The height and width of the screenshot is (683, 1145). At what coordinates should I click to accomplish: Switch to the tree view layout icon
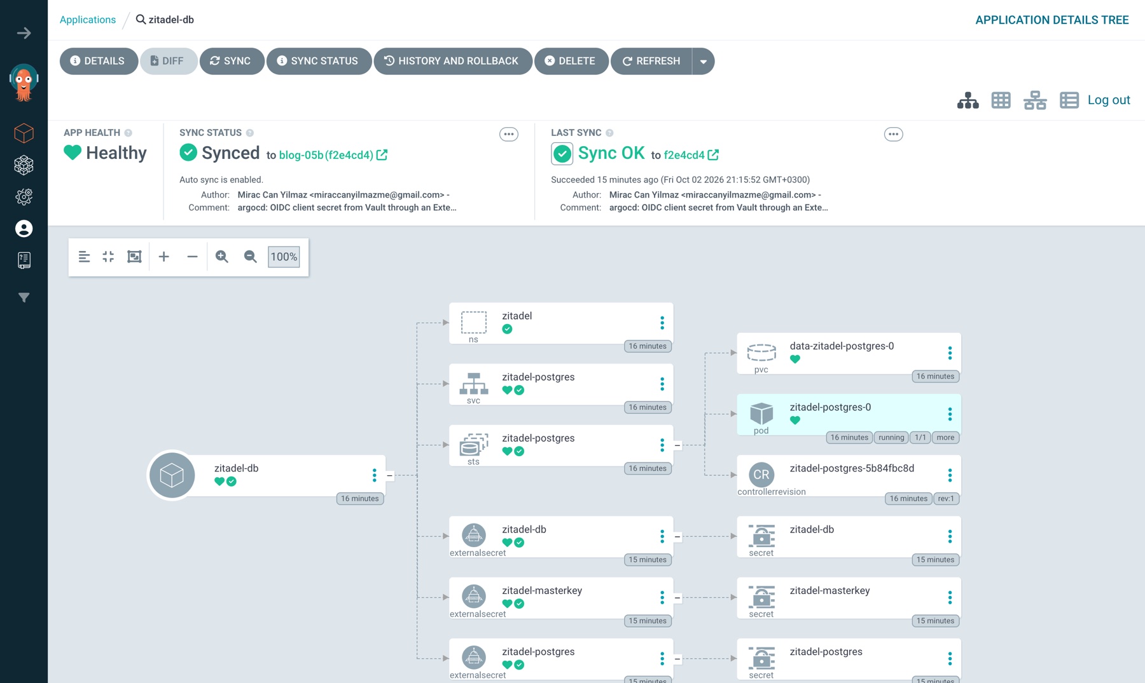tap(968, 100)
